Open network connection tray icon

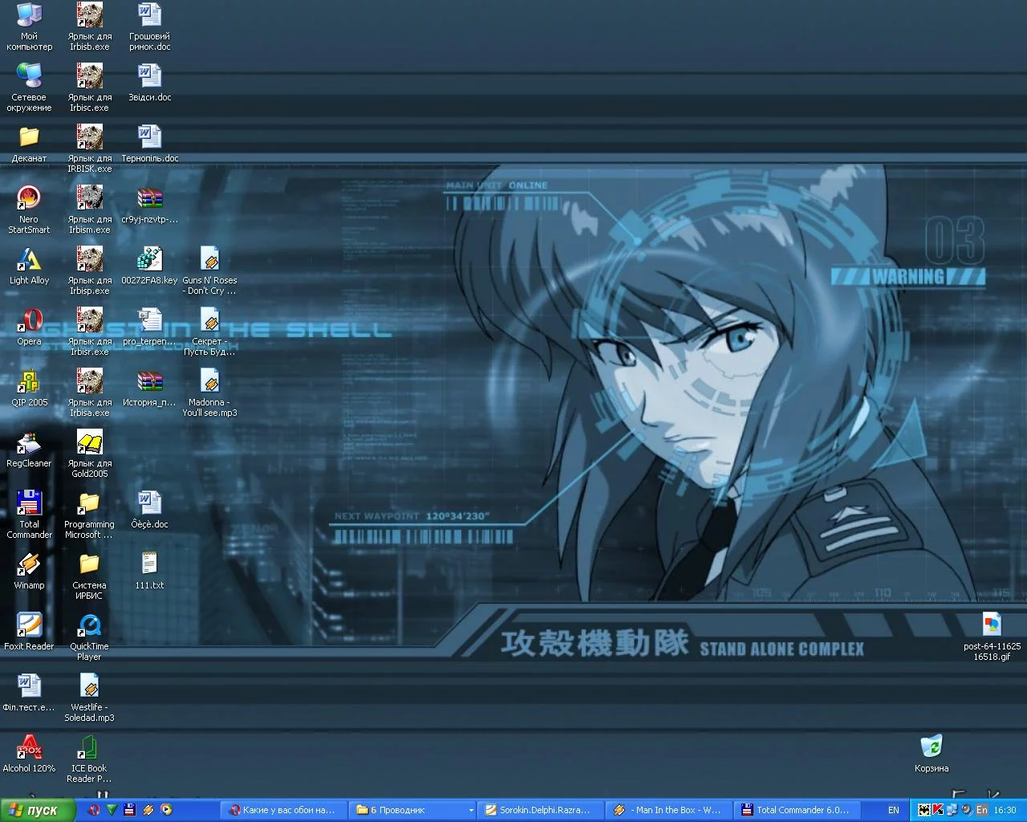(952, 810)
